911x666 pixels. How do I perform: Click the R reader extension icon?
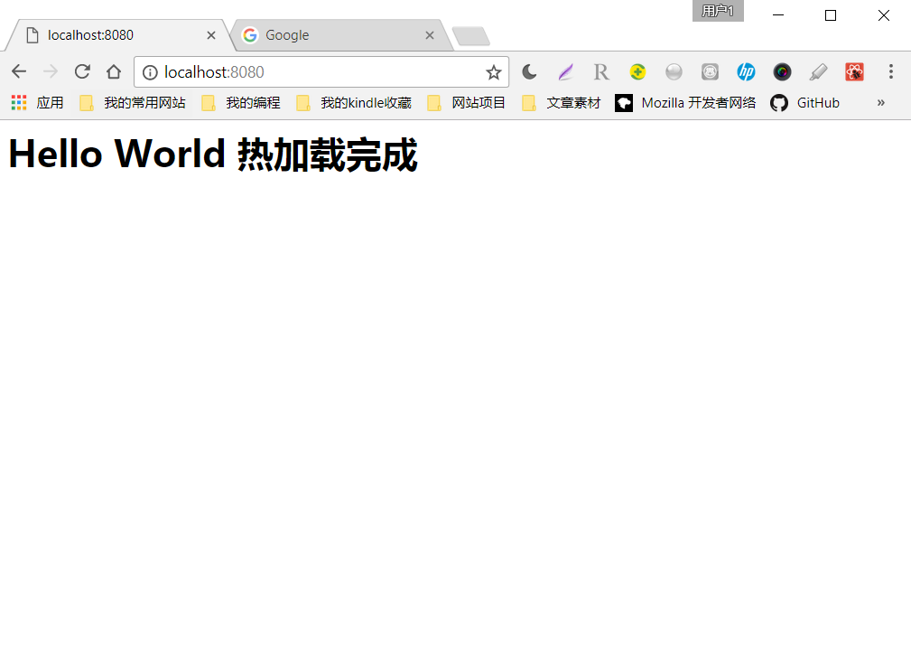(601, 71)
